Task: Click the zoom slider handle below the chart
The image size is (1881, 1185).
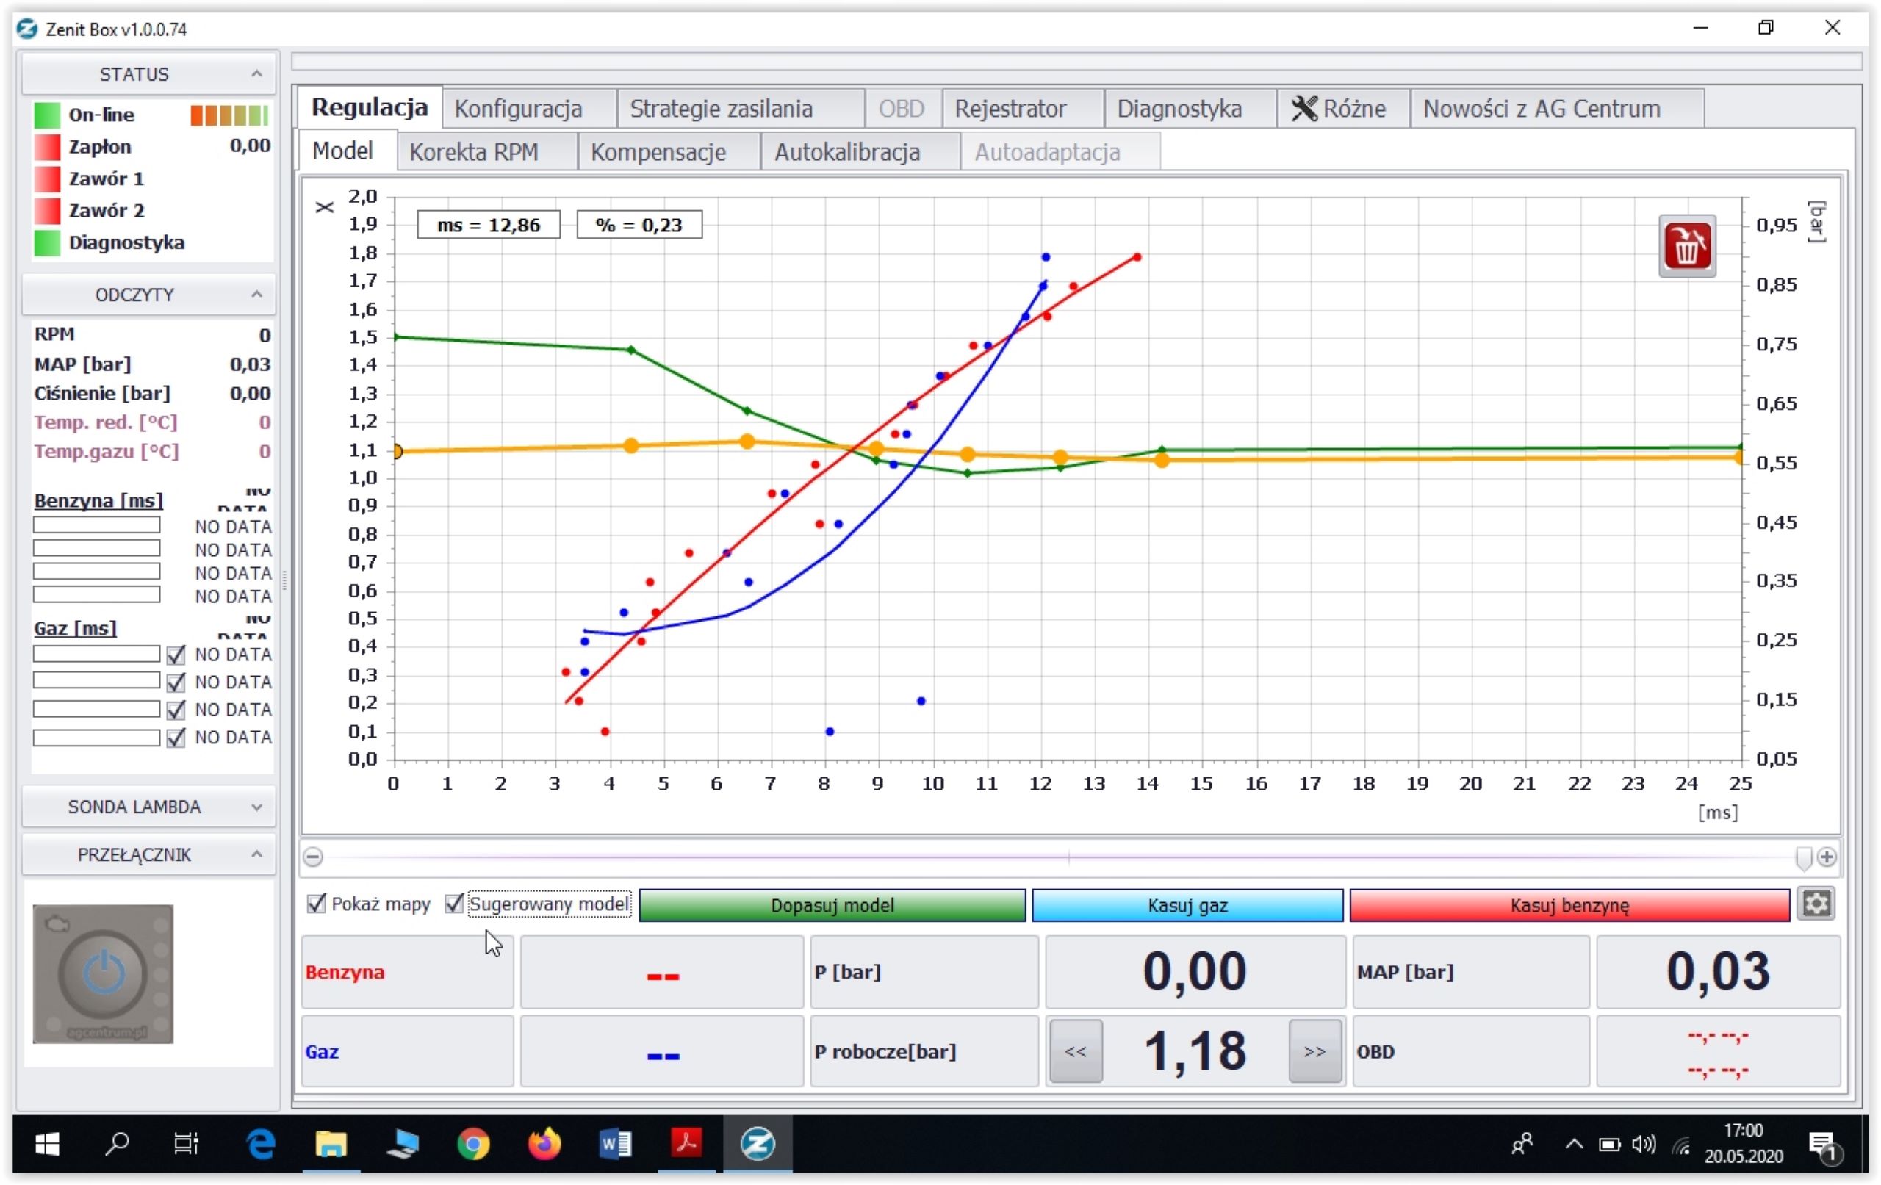Action: point(1803,857)
